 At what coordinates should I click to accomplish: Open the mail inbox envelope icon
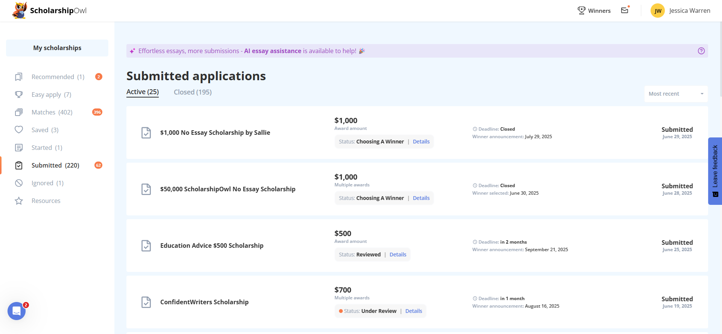625,10
